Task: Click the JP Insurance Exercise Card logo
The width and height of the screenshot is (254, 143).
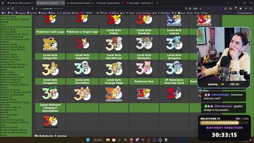Action: [174, 94]
